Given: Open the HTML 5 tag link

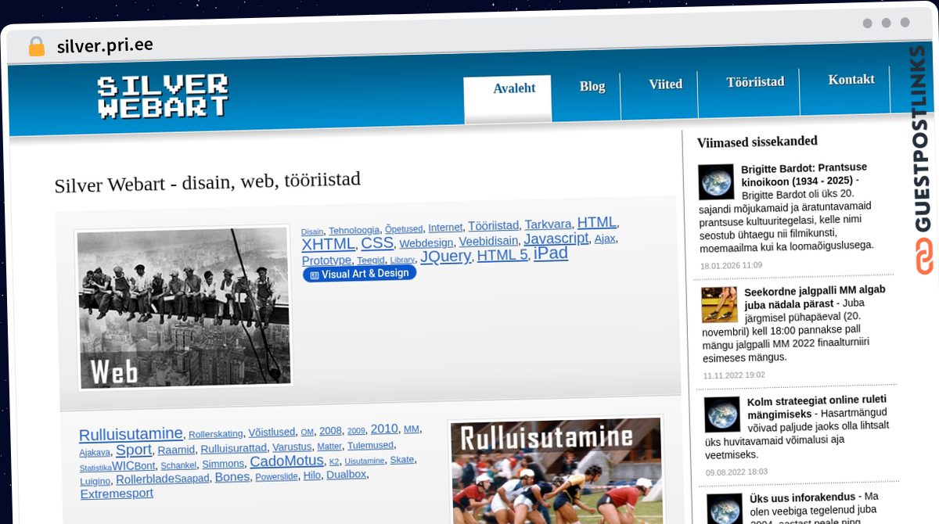Looking at the screenshot, I should [x=503, y=255].
